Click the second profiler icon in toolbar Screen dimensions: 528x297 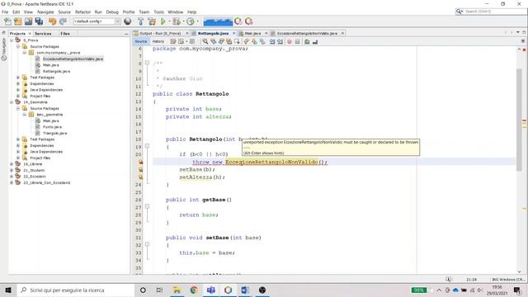(249, 21)
